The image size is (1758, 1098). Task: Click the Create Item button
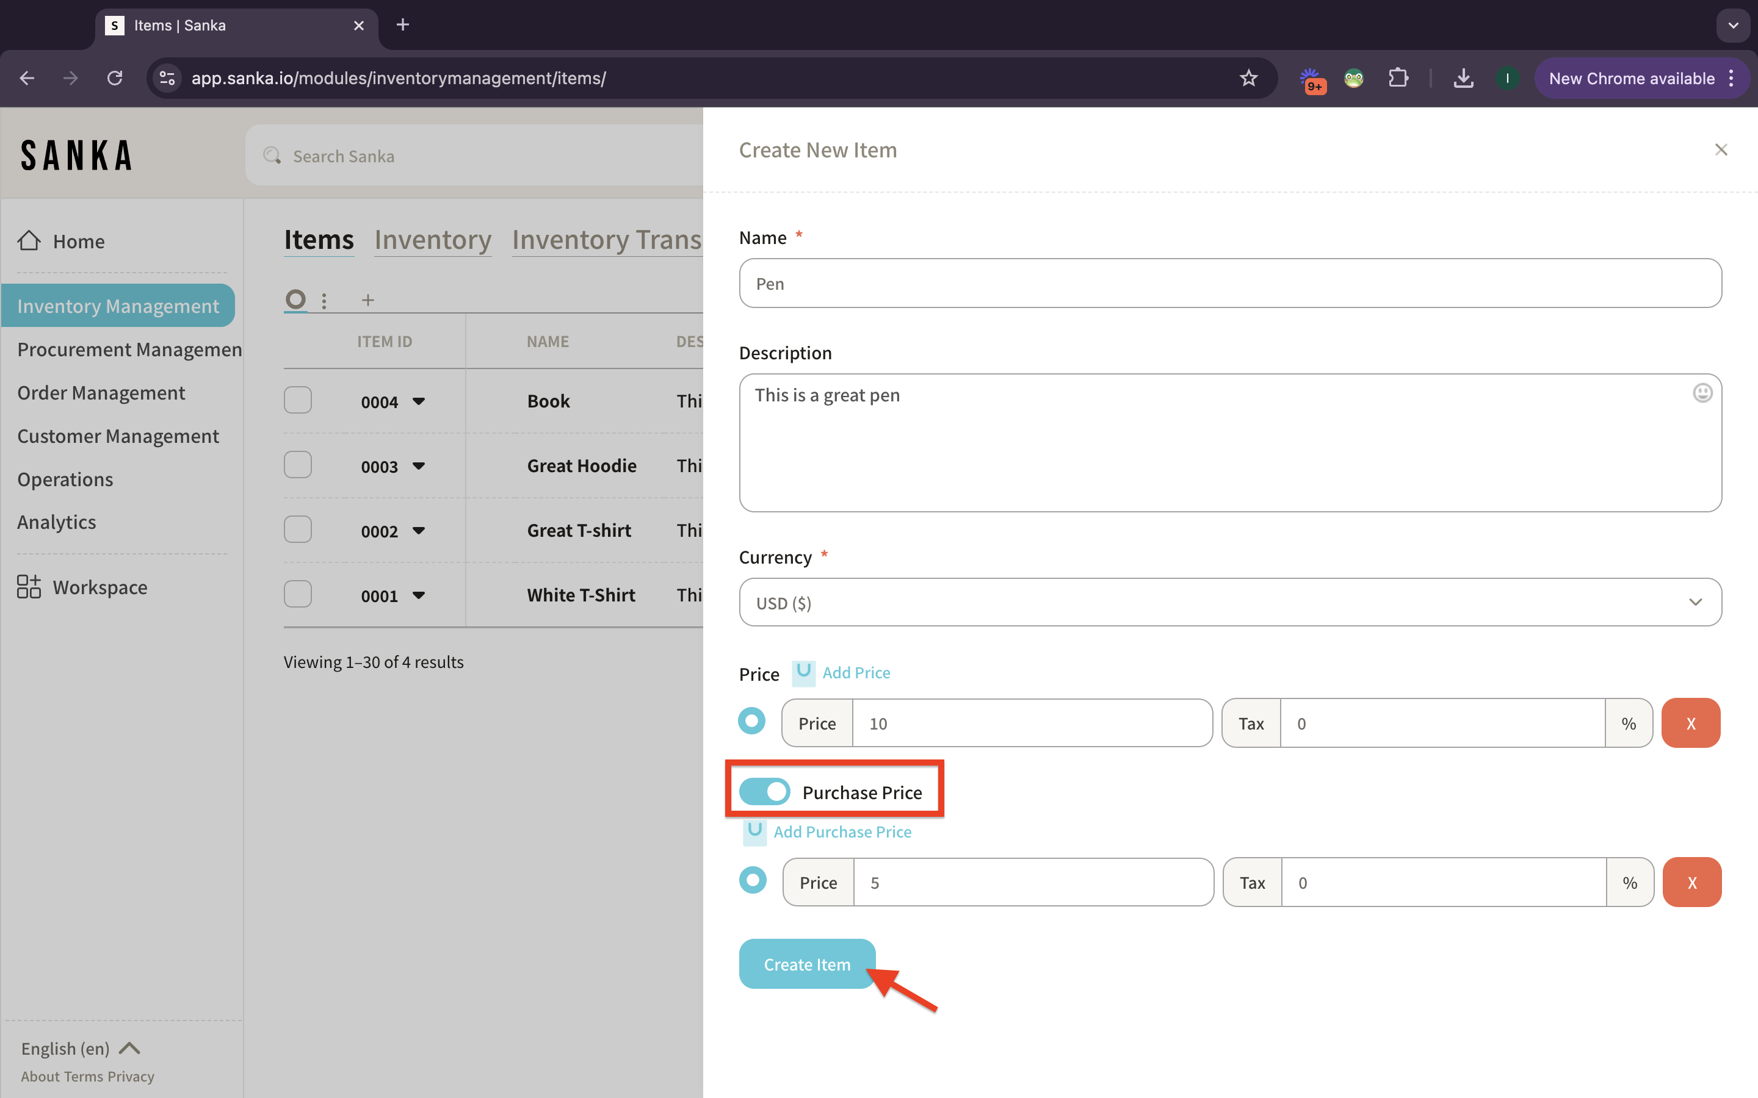coord(806,964)
